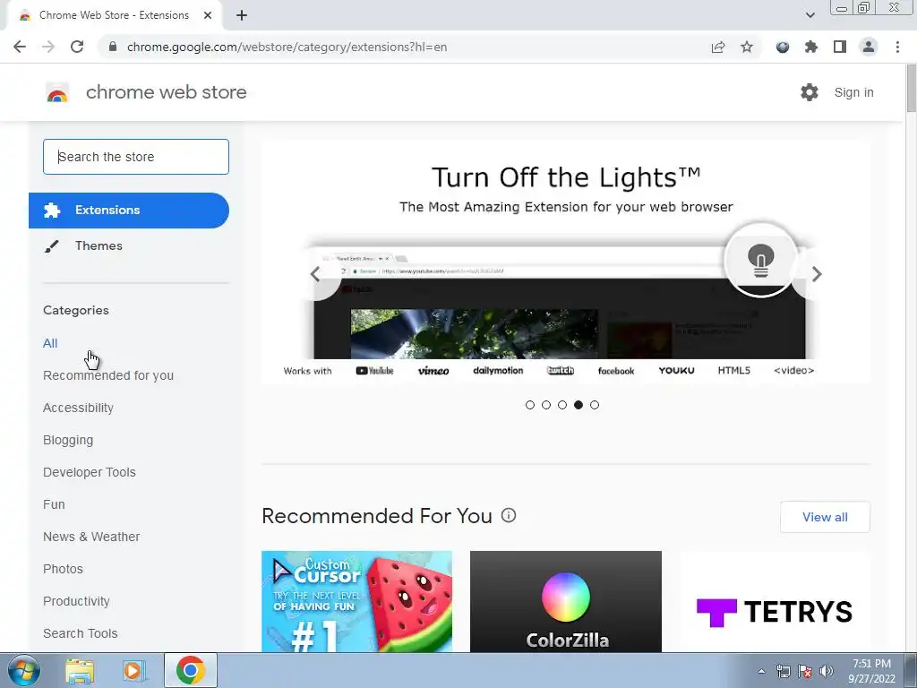Show hidden system tray icons

point(761,671)
